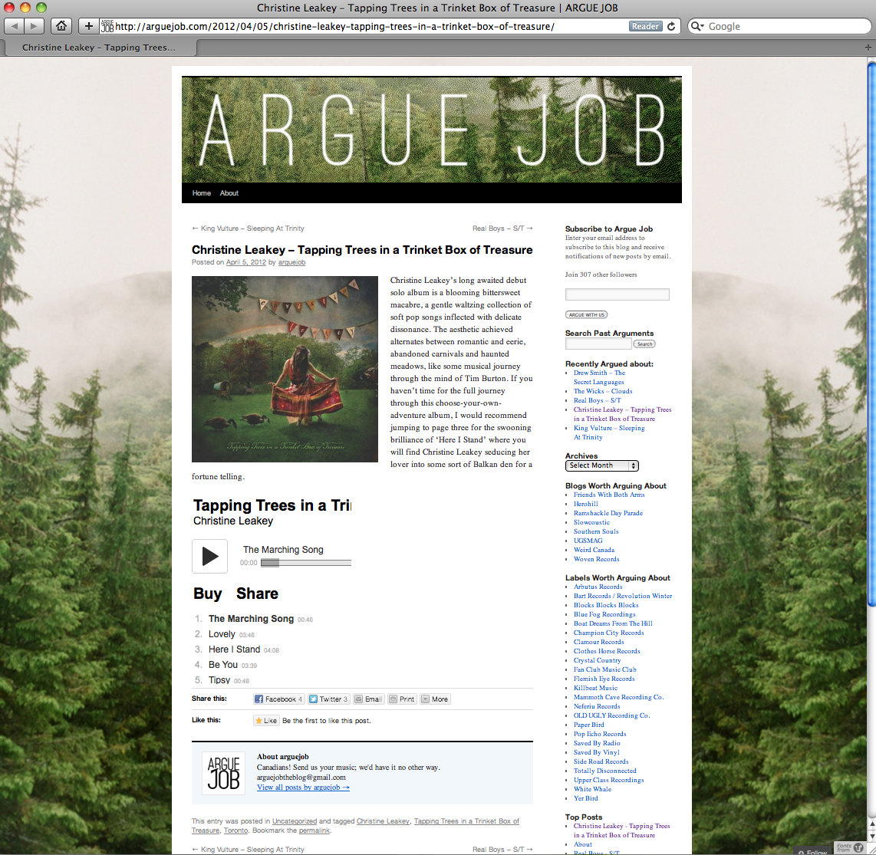
Task: Click the Argue With Us subscribe button
Action: 586,315
